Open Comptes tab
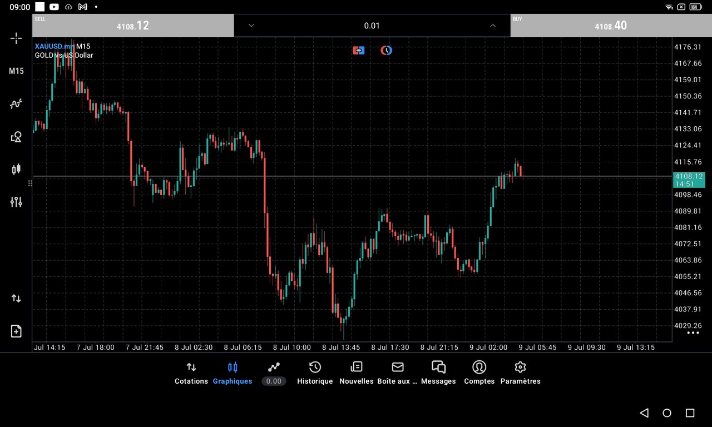The width and height of the screenshot is (712, 427). 479,373
